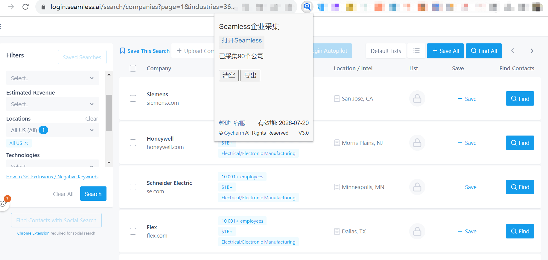This screenshot has width=548, height=260.
Task: Click the lock icon in Flex row
Action: [x=417, y=231]
